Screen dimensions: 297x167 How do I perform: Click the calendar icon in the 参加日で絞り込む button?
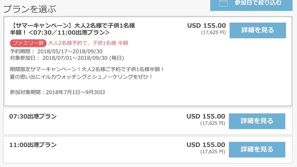pos(223,3)
